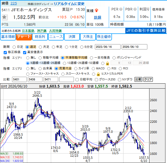
Task: Edit end date field 2026/06/10
Action: [x=134, y=47]
